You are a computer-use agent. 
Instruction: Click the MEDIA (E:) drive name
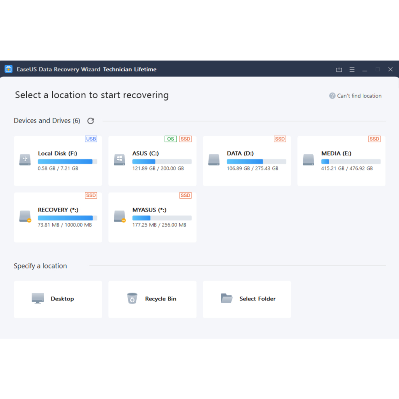click(x=336, y=154)
